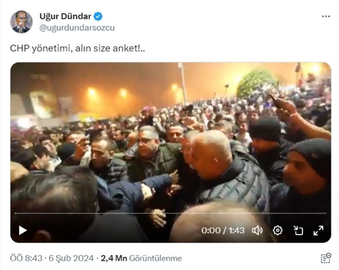Viewport: 339px width, 270px height.
Task: Open the 8:43 · 6 Şub 2024 timestamp
Action: [x=52, y=258]
